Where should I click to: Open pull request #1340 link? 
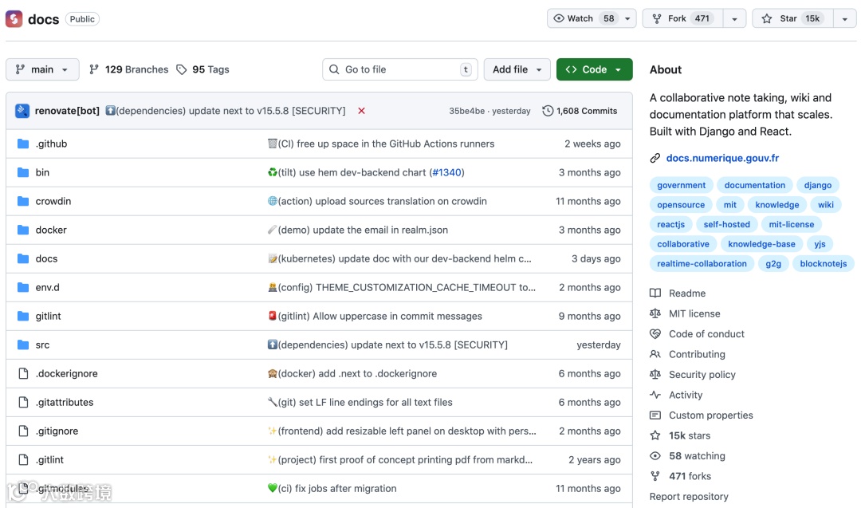[446, 172]
